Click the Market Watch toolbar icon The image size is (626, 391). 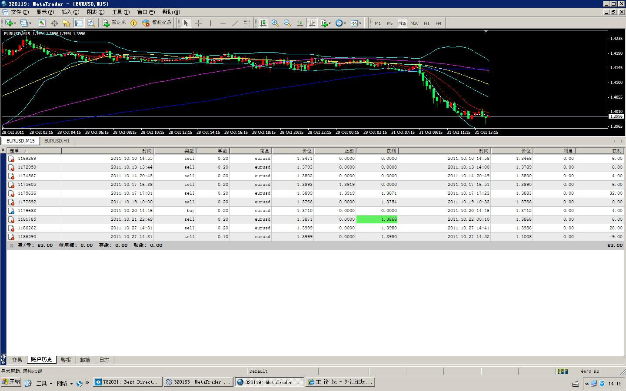click(42, 23)
